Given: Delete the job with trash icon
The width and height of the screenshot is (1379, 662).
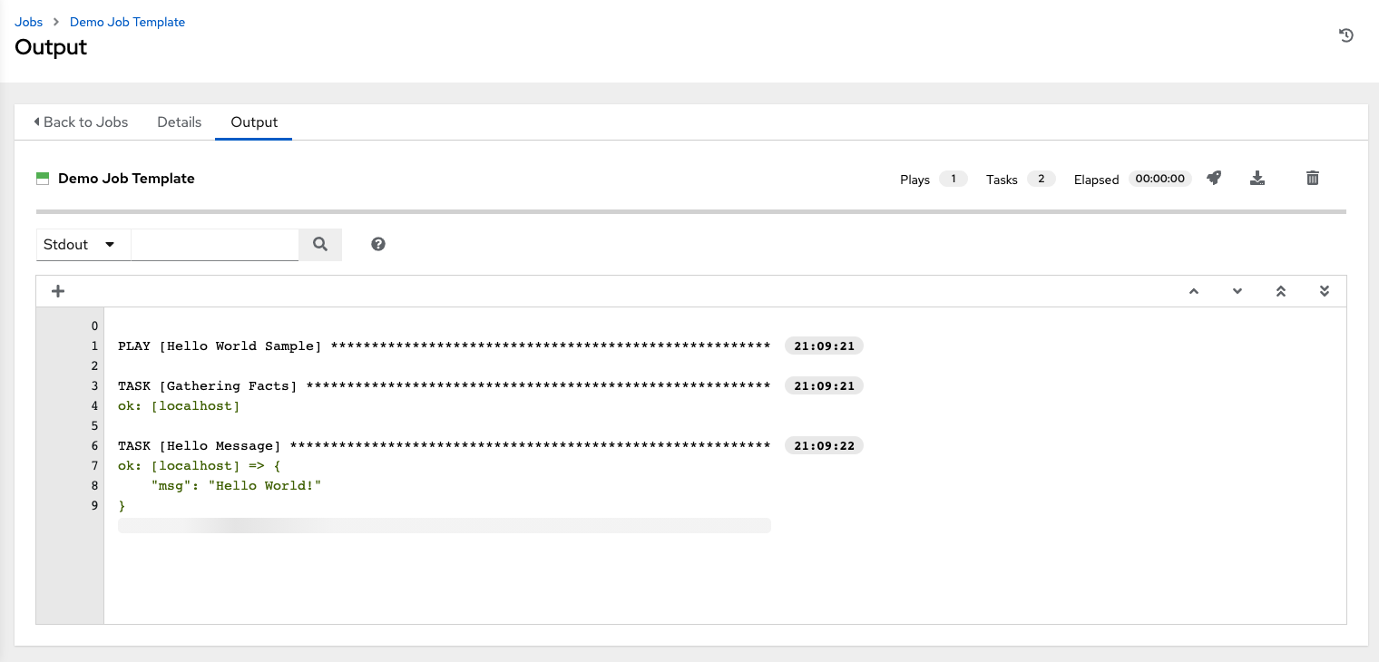Looking at the screenshot, I should click(x=1312, y=179).
